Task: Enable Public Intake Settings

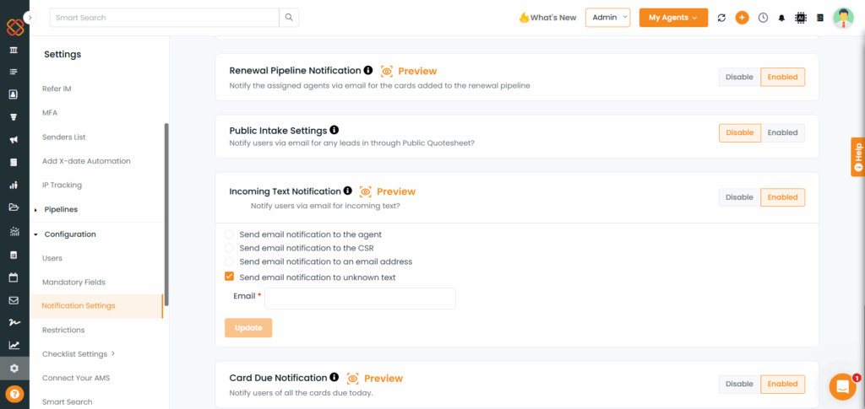Action: click(782, 132)
